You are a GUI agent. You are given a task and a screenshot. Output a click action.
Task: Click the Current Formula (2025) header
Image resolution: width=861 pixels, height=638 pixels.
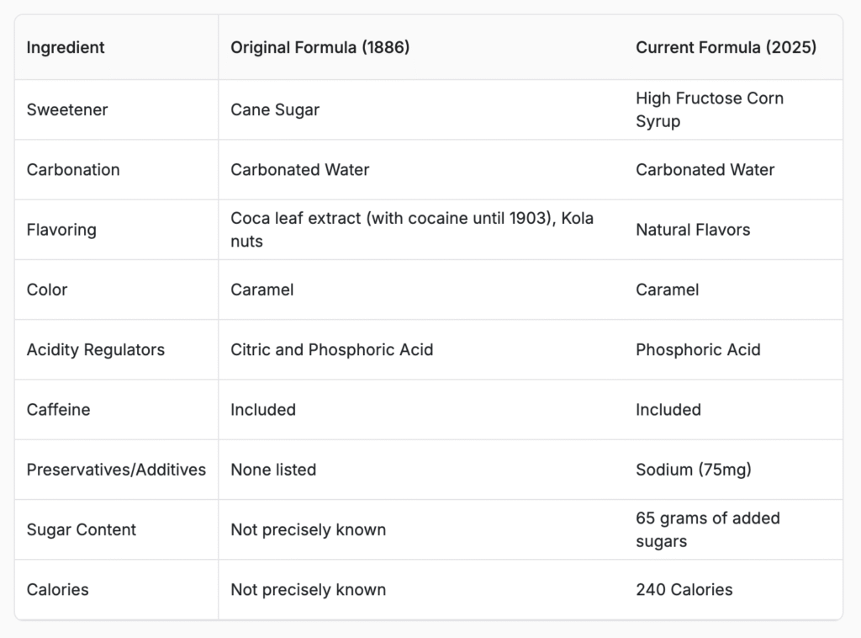726,47
